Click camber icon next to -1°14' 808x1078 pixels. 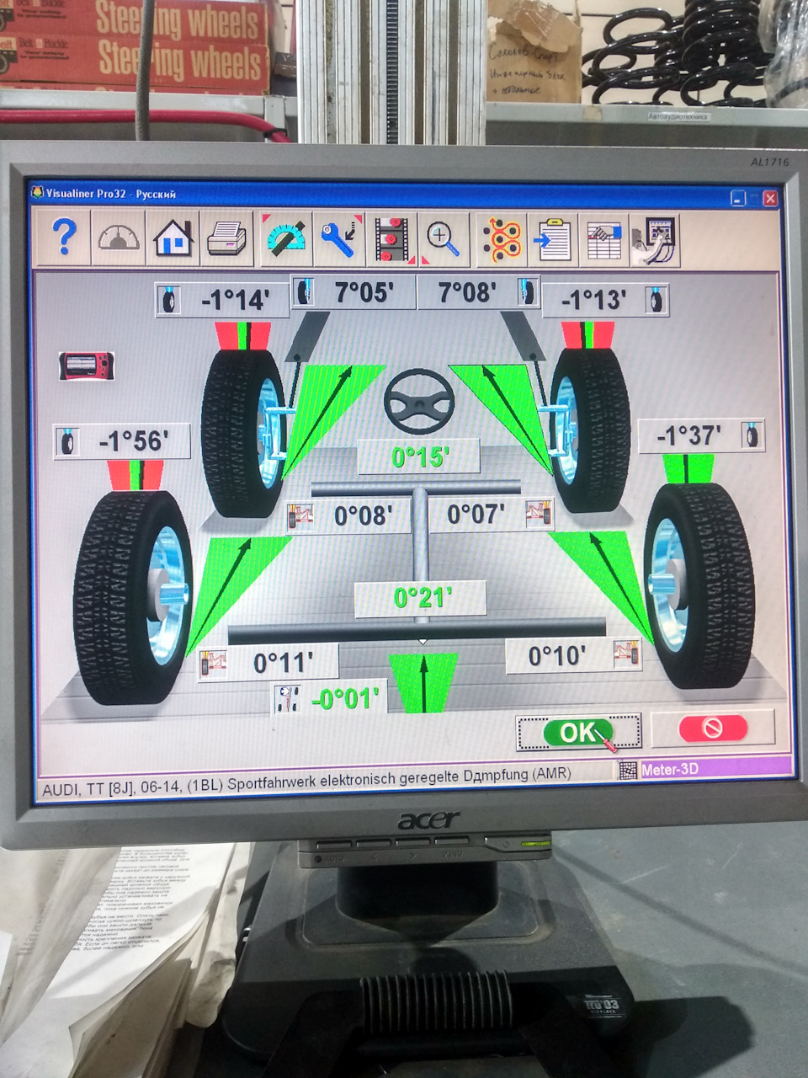171,300
